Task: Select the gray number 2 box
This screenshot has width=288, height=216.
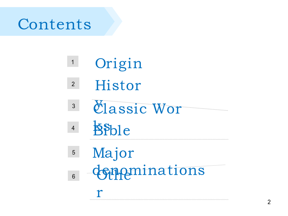Action: coord(73,83)
